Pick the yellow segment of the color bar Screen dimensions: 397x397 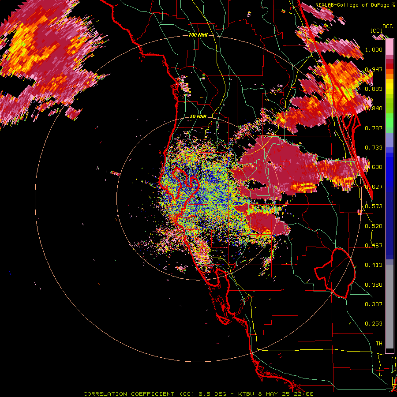(x=390, y=87)
